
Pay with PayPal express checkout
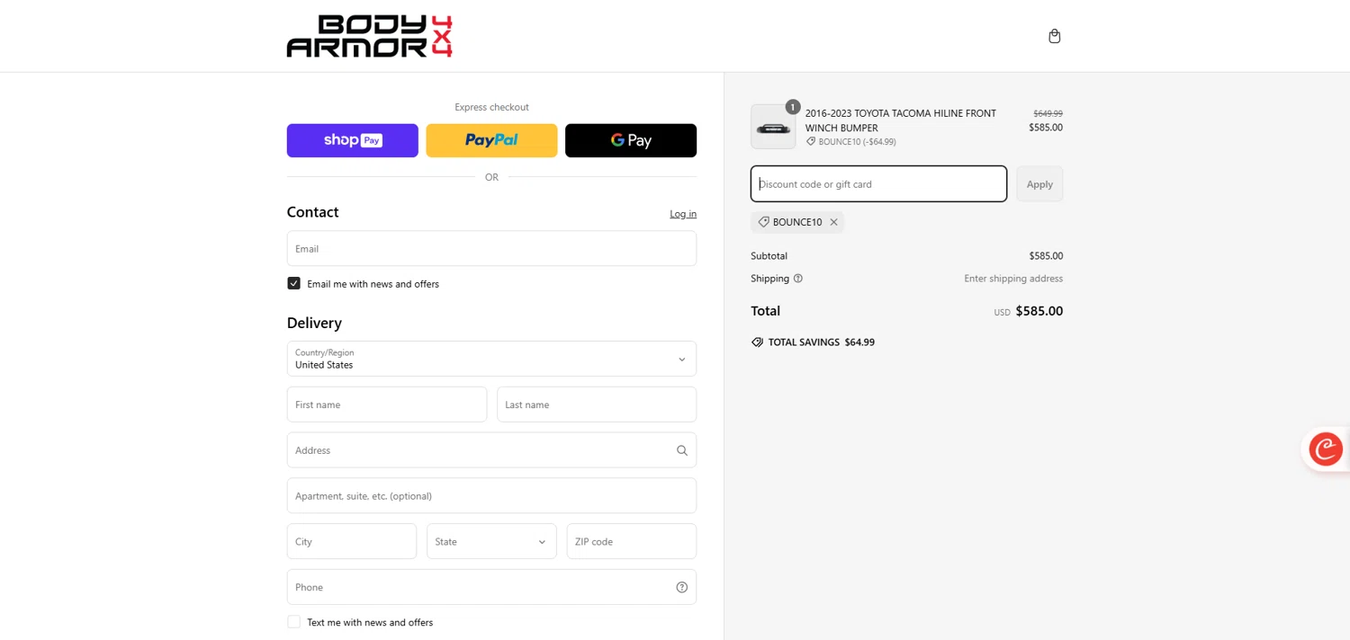pos(491,140)
